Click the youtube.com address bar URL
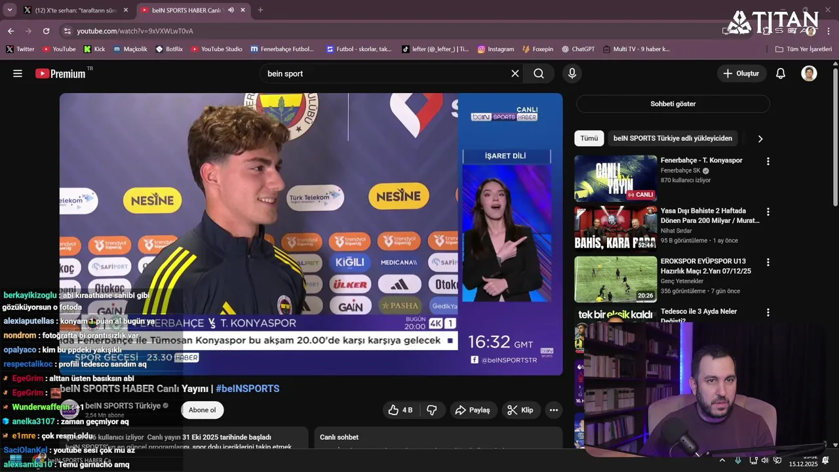The height and width of the screenshot is (472, 839). [x=135, y=31]
